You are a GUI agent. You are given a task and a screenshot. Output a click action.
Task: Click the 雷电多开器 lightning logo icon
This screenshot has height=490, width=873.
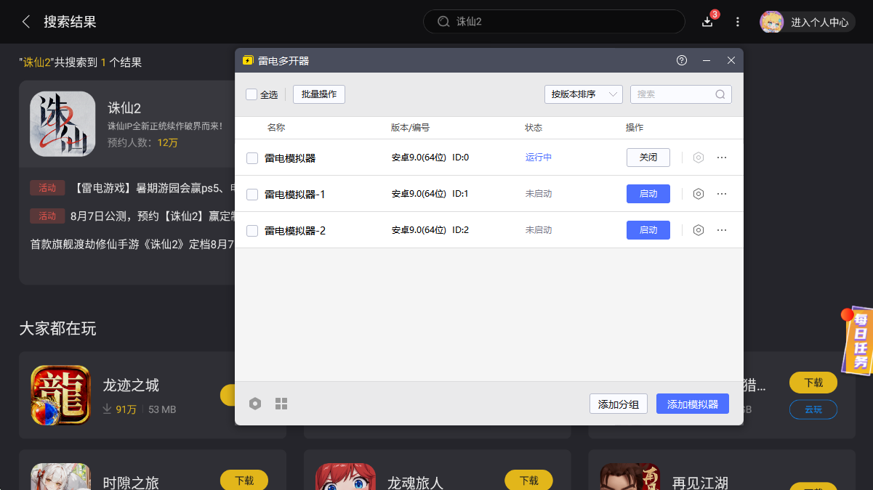coord(248,61)
